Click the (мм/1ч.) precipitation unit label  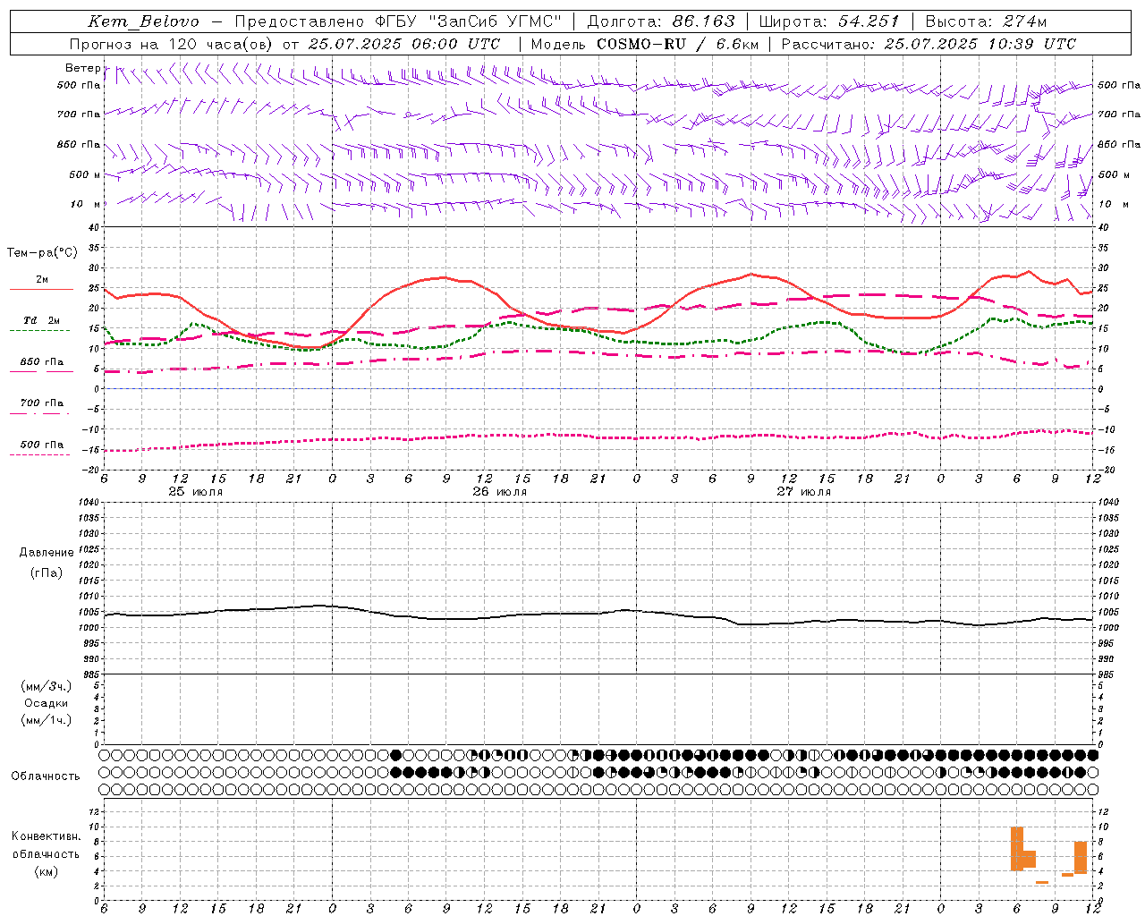pyautogui.click(x=47, y=720)
